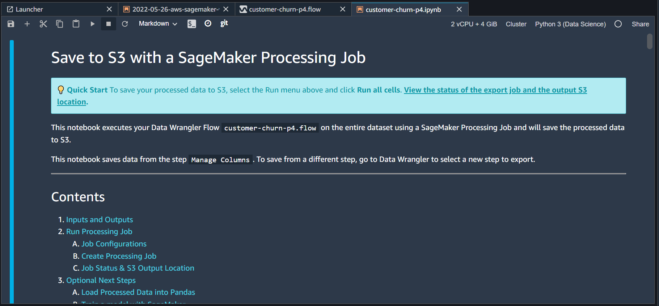
Task: Click the Quick Start lightbulb icon
Action: [61, 90]
